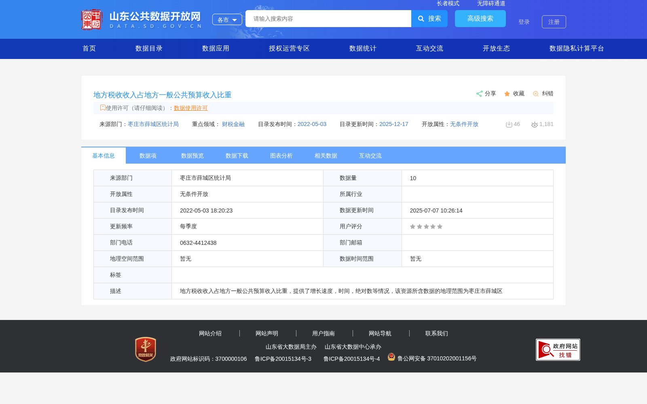Viewport: 647px width, 404px height.
Task: Click the 2025-07-07 10:26:14 update time
Action: pyautogui.click(x=436, y=210)
